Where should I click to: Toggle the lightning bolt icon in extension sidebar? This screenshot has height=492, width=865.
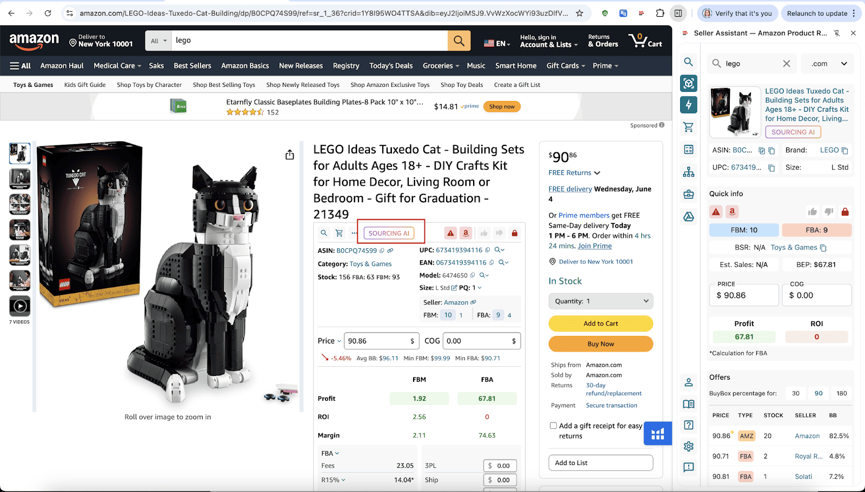(688, 105)
